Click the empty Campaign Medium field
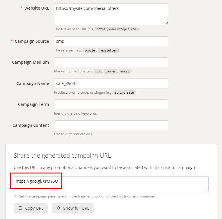222x219 pixels. 111,62
